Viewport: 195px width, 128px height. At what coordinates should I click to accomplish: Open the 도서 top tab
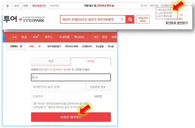(17, 6)
